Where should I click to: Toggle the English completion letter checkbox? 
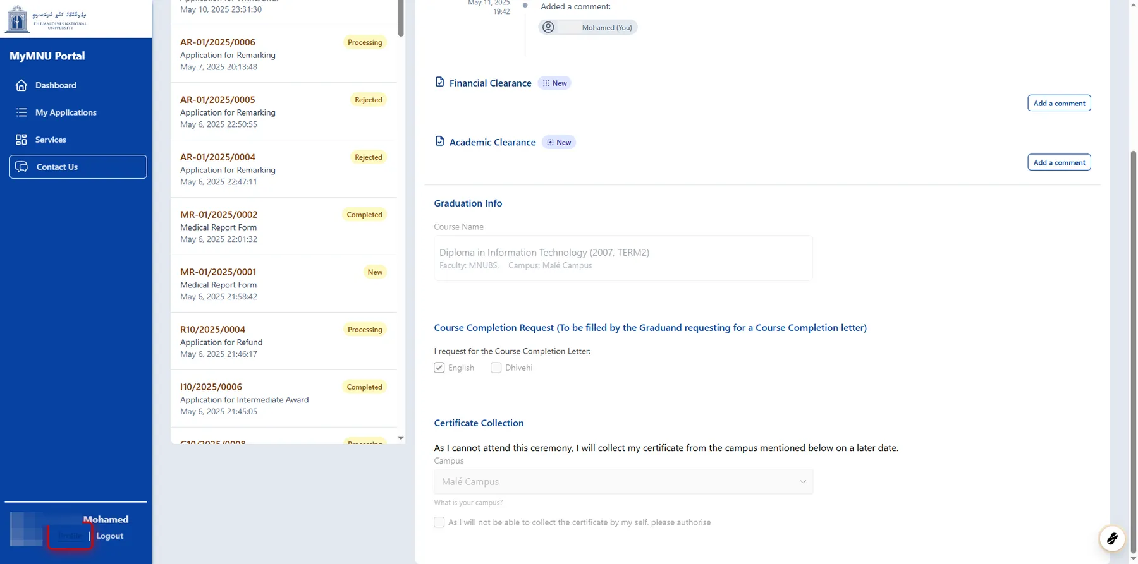[439, 368]
